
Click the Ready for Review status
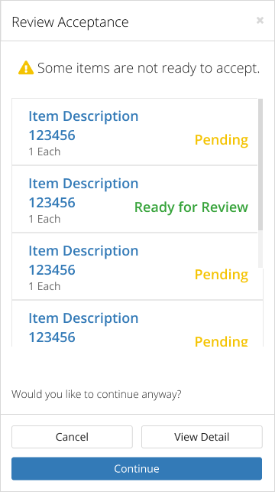(192, 207)
